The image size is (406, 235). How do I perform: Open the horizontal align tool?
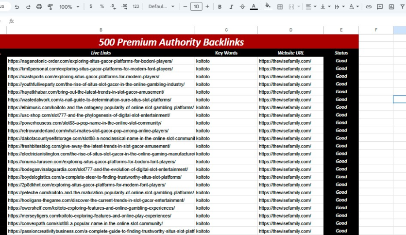pos(308,7)
